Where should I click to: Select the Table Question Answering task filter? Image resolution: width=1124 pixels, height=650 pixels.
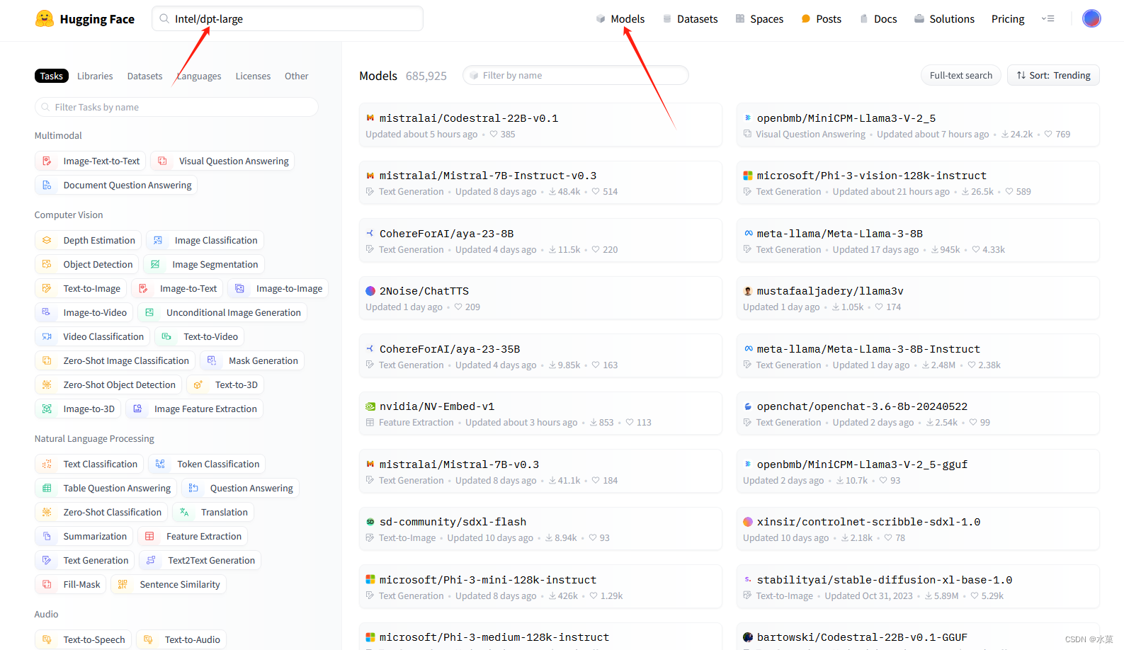point(106,488)
